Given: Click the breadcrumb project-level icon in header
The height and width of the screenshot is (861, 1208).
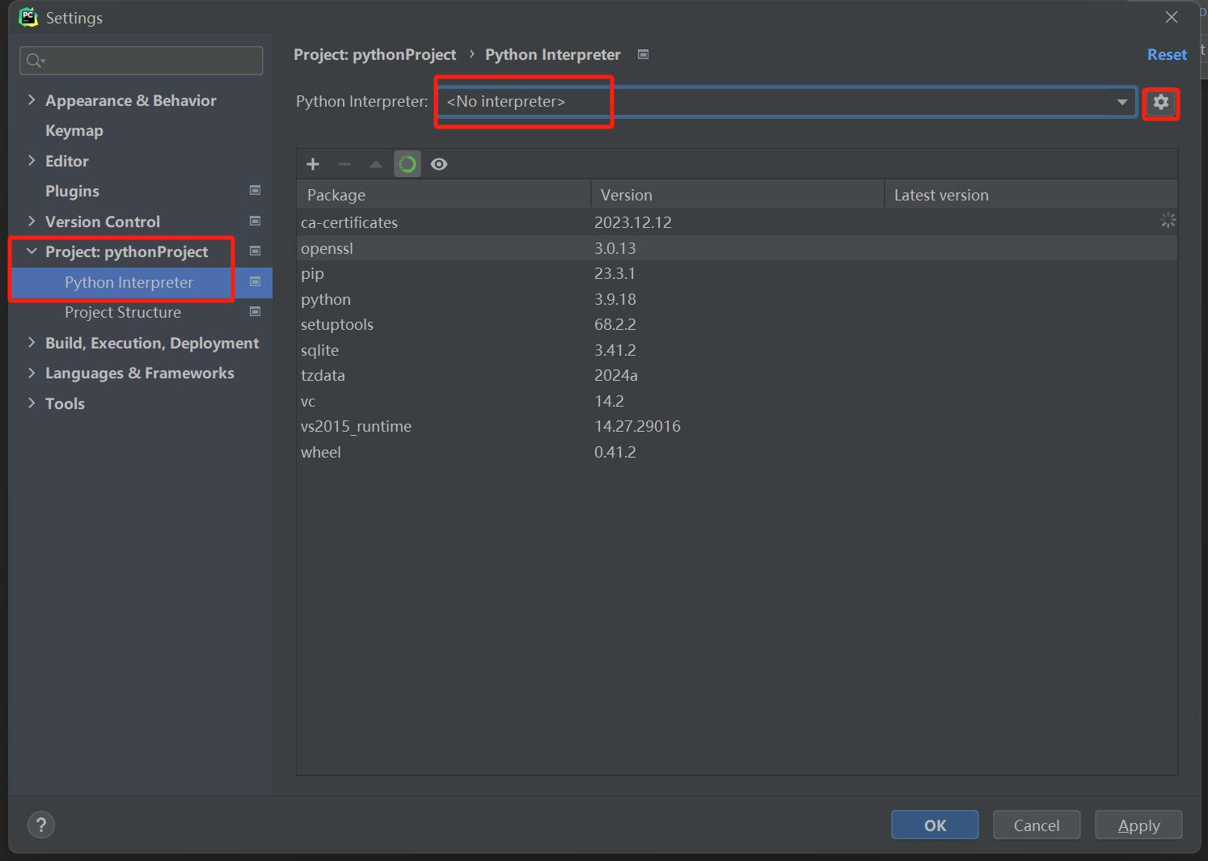Looking at the screenshot, I should [x=644, y=54].
